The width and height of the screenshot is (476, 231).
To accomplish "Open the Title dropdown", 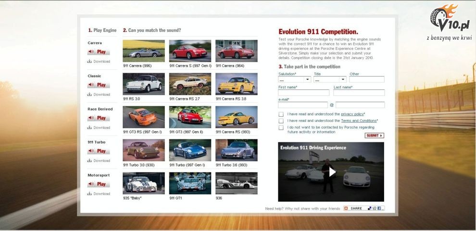I will (330, 79).
